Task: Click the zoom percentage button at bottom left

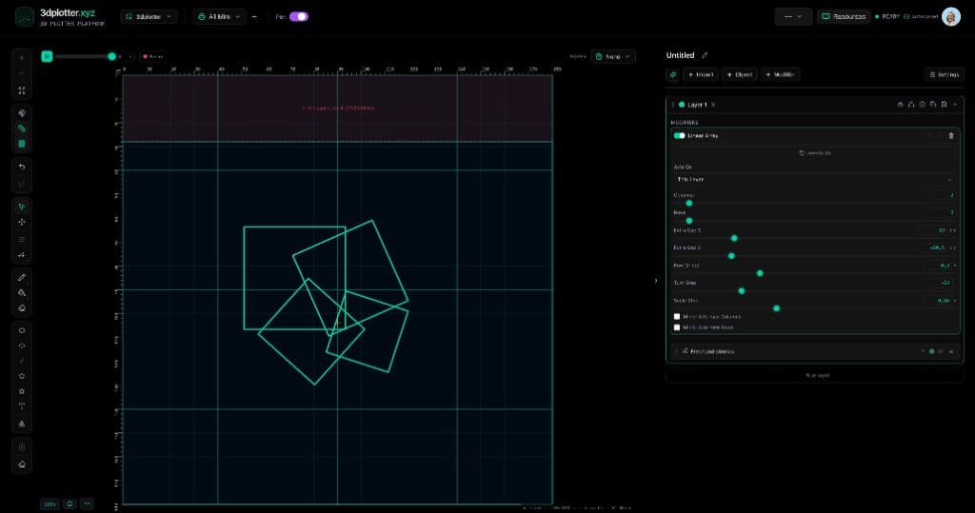Action: (x=50, y=503)
